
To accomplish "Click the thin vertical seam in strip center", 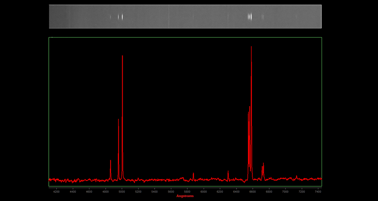I will coord(169,17).
